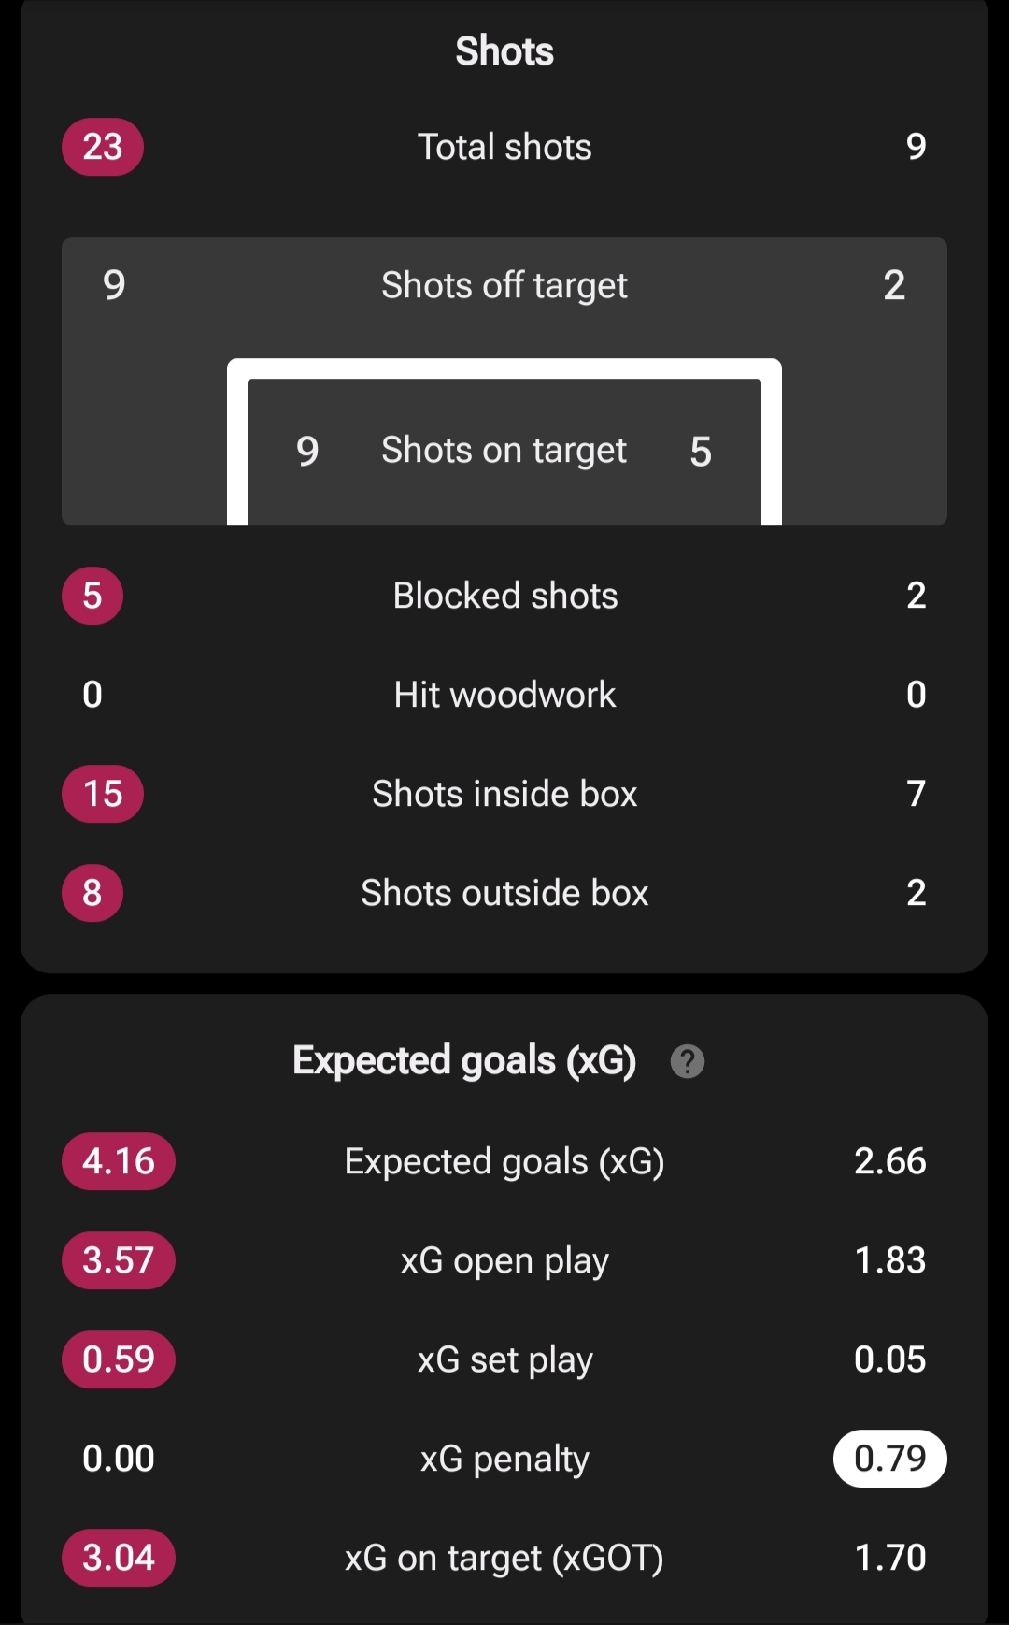Screen dimensions: 1009x1625
Task: Tap the Total shots 23 badge
Action: pyautogui.click(x=103, y=147)
